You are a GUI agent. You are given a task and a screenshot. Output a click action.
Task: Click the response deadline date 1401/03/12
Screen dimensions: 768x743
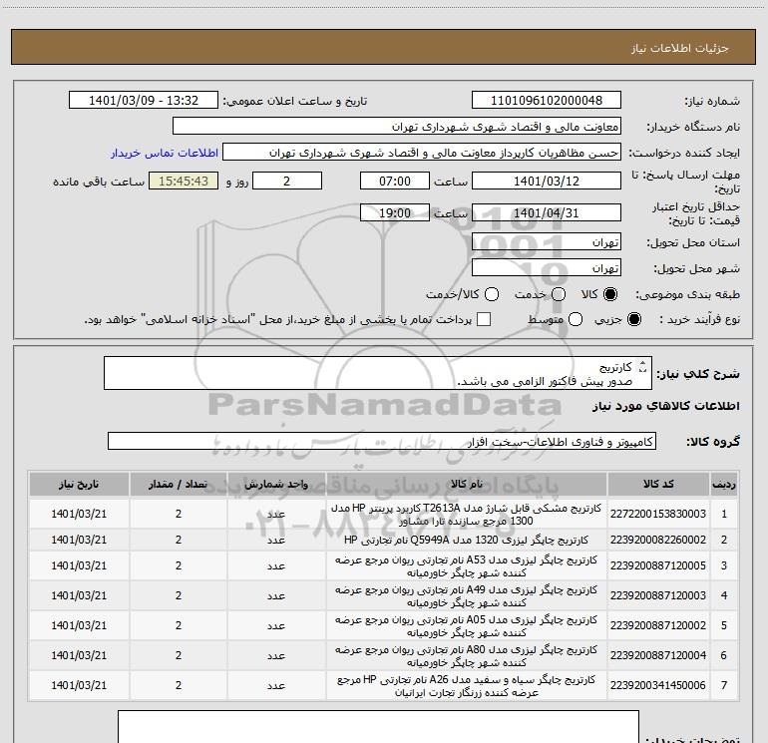tap(547, 181)
